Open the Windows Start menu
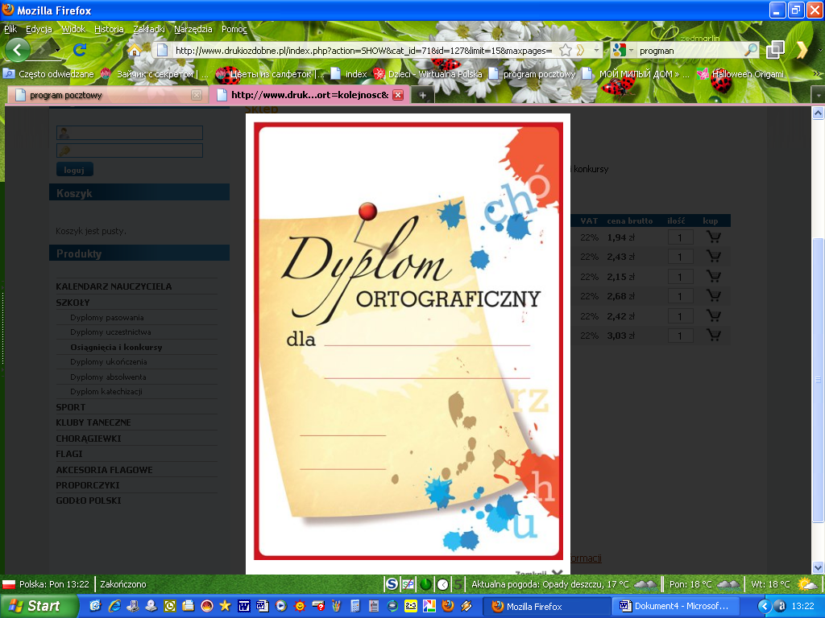The width and height of the screenshot is (825, 618). (x=35, y=606)
